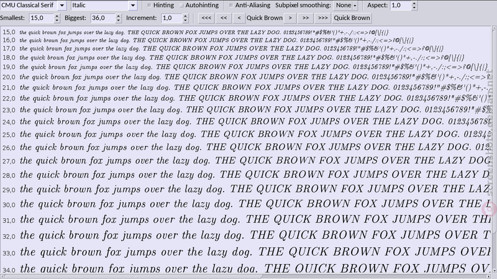
Task: Click the Increment value field
Action: (171, 18)
